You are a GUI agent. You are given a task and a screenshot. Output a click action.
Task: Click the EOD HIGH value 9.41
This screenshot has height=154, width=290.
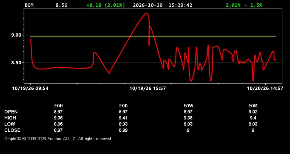tap(123, 118)
